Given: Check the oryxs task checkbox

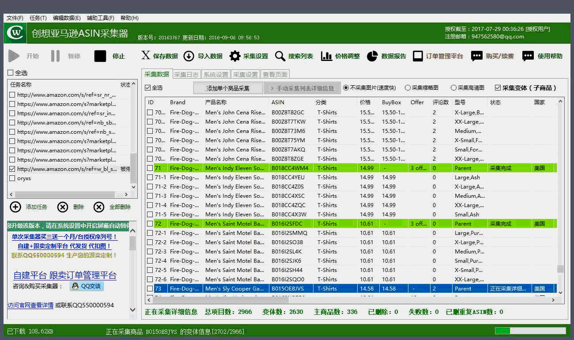Looking at the screenshot, I should point(12,178).
